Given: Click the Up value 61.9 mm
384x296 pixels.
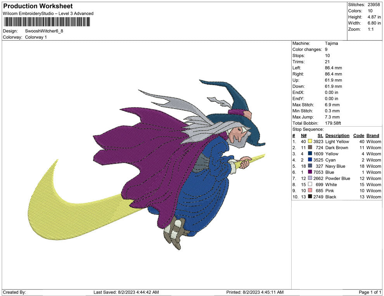Looking at the screenshot, I should [x=333, y=80].
